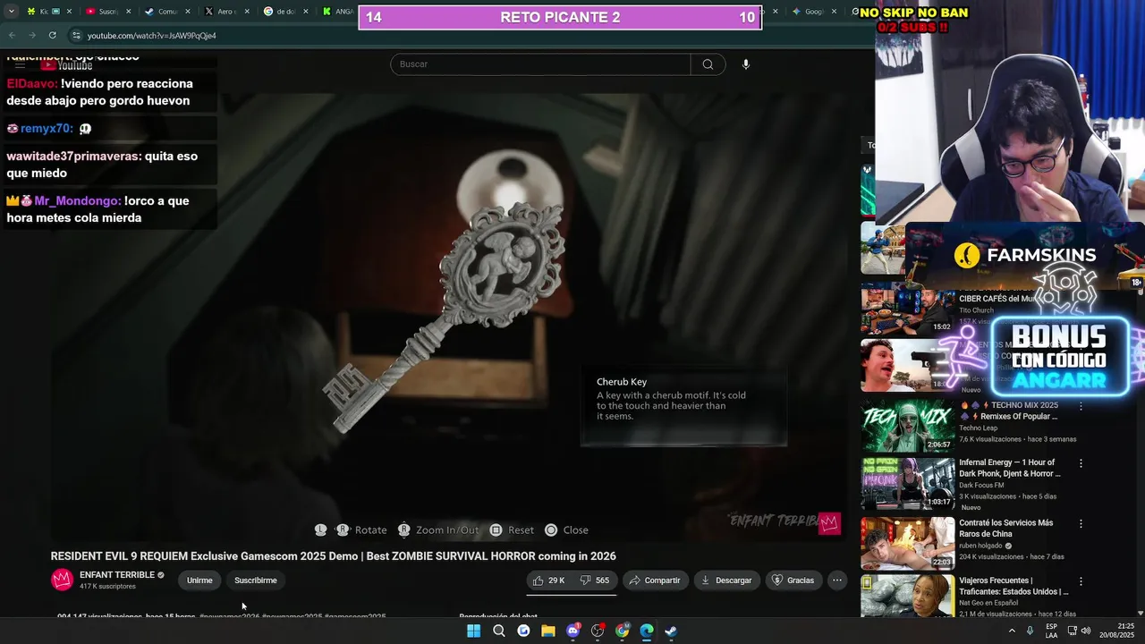
Task: Click the microphone tray icon
Action: pyautogui.click(x=1030, y=631)
